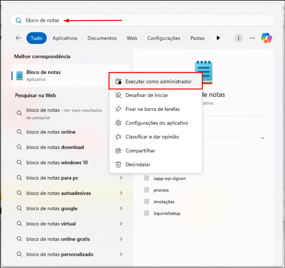Click the search field containing 'bloco de notas'
This screenshot has width=285, height=268.
point(142,20)
